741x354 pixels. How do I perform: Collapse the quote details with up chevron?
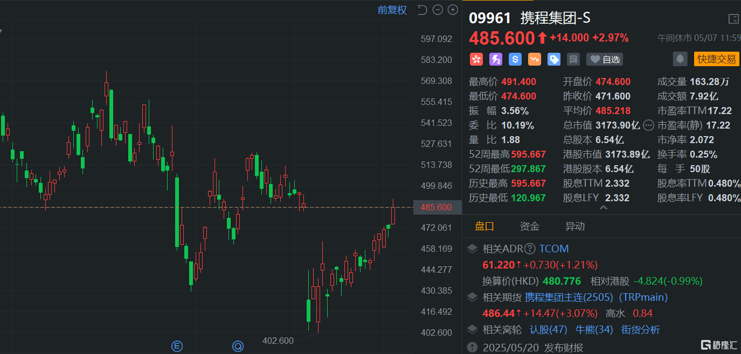[603, 208]
